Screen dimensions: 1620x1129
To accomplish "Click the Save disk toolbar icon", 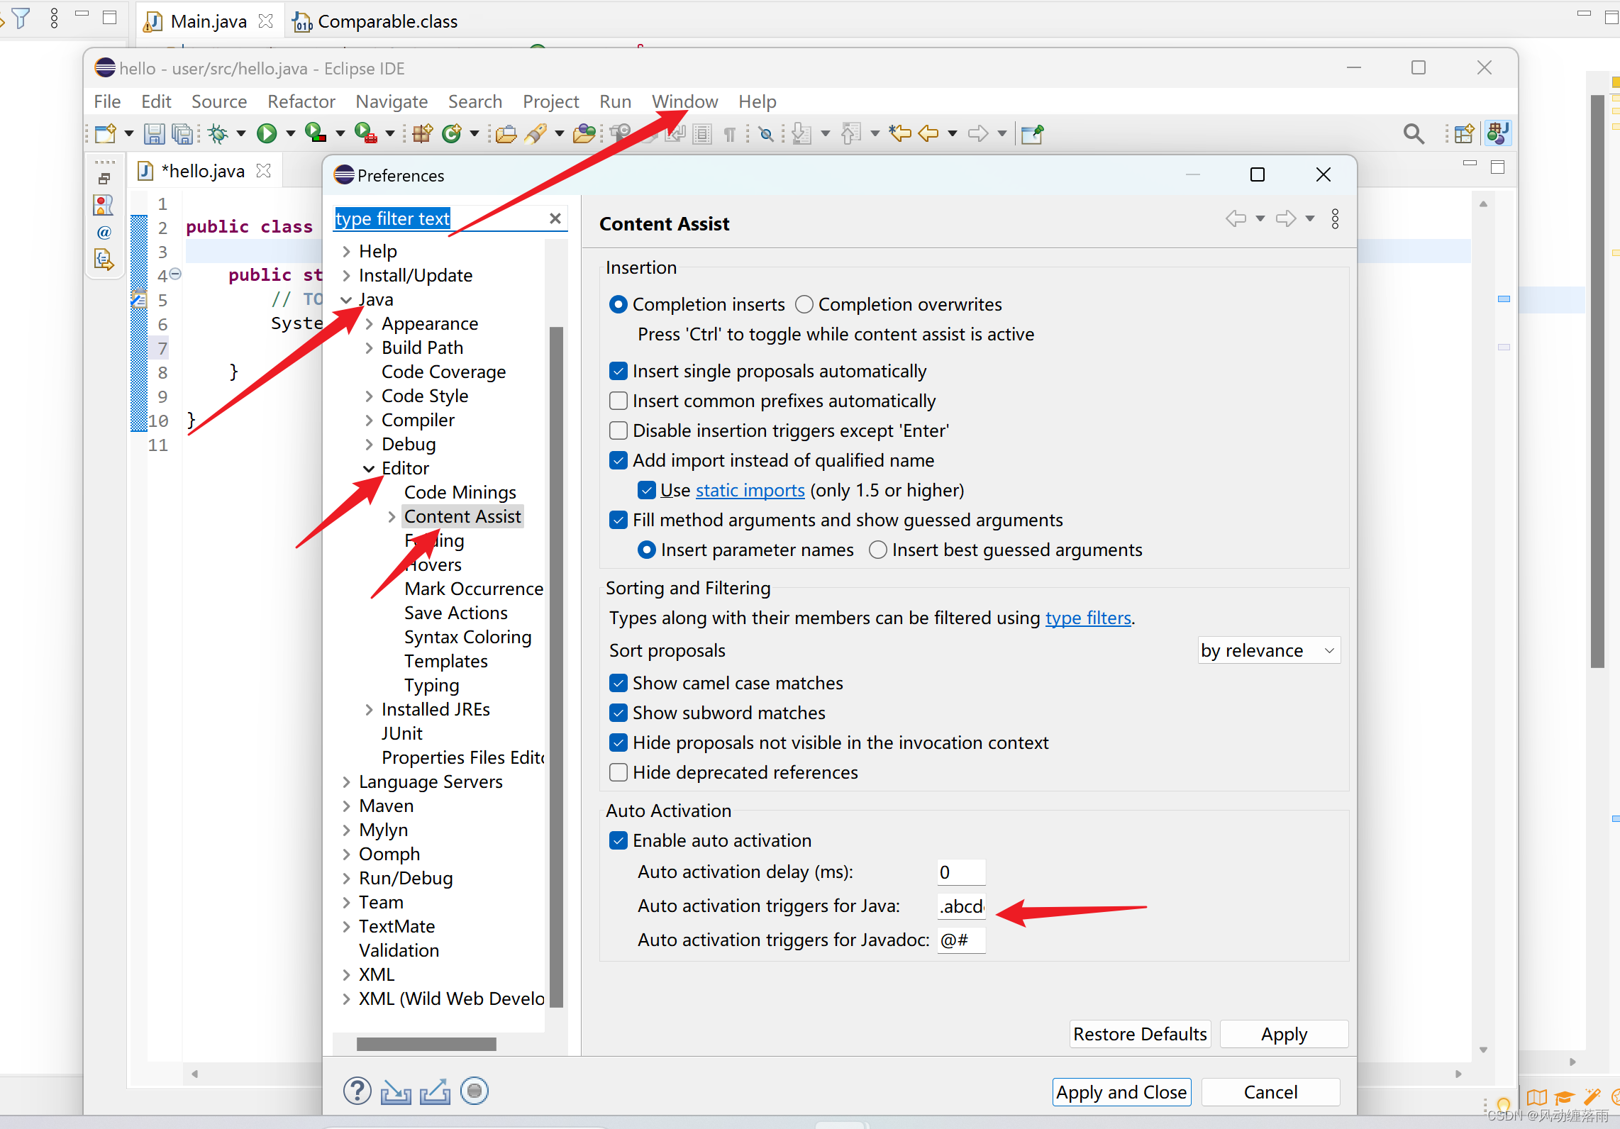I will (154, 133).
